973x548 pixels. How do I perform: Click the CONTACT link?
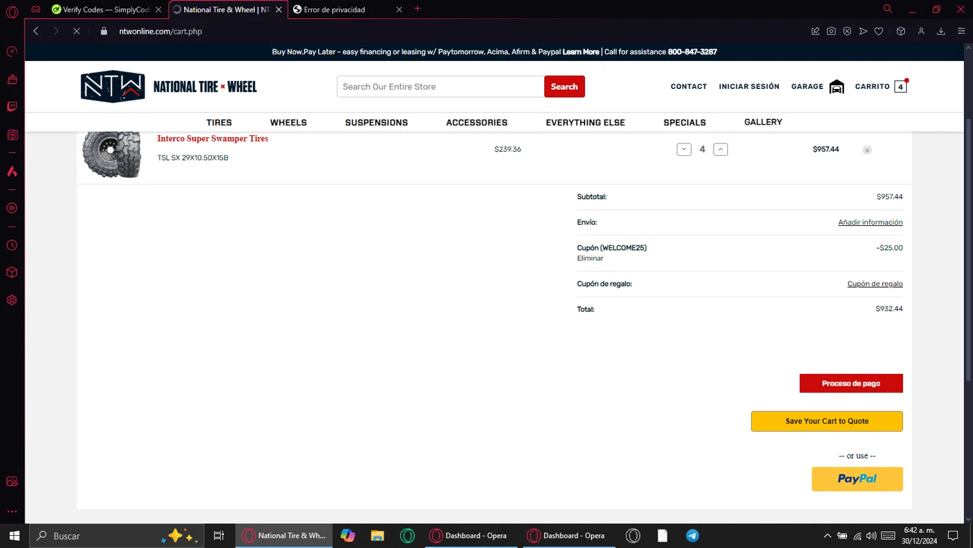(x=688, y=86)
